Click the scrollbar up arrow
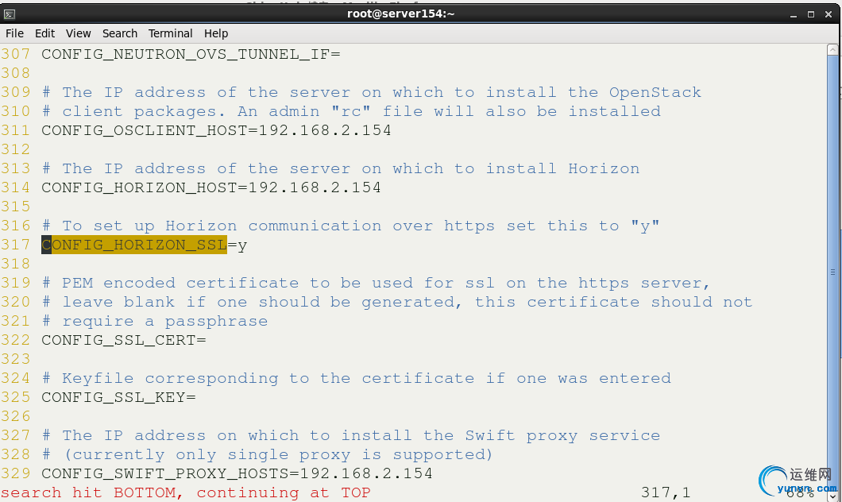This screenshot has height=502, width=842. click(832, 49)
